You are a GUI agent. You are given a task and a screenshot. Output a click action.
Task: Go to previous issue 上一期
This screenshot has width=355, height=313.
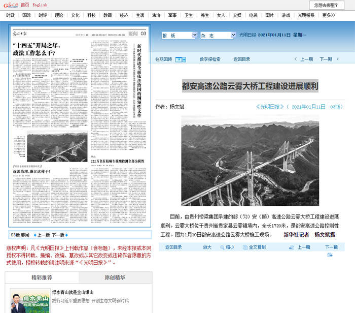[306, 59]
